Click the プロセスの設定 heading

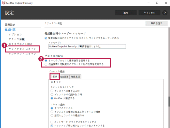(54, 56)
